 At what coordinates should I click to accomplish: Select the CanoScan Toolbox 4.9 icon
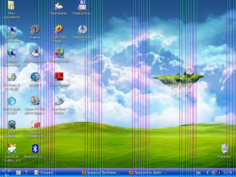[x=12, y=149]
